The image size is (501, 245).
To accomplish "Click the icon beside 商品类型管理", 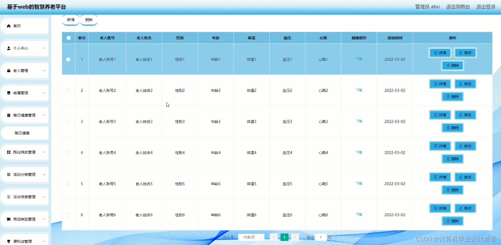I will (9, 219).
